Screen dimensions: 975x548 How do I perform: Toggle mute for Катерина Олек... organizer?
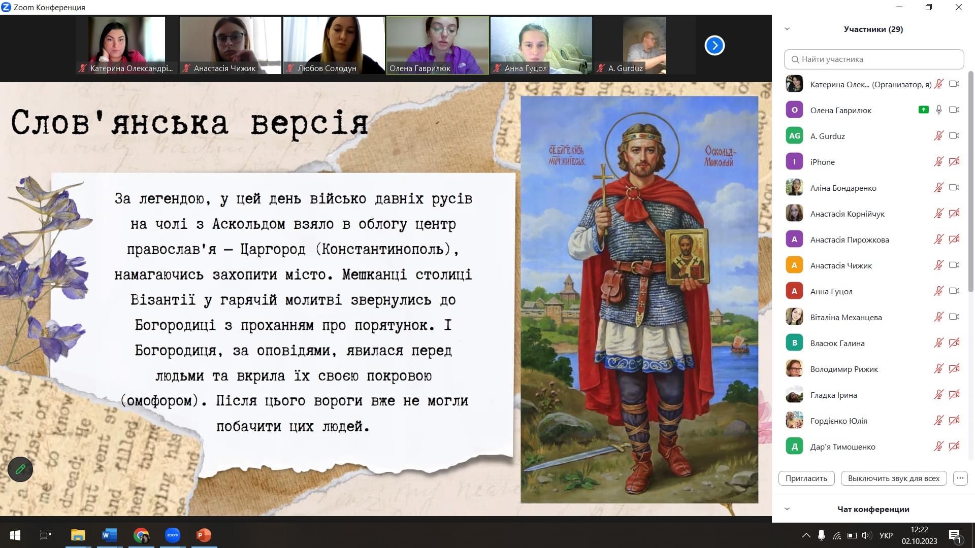click(x=939, y=84)
